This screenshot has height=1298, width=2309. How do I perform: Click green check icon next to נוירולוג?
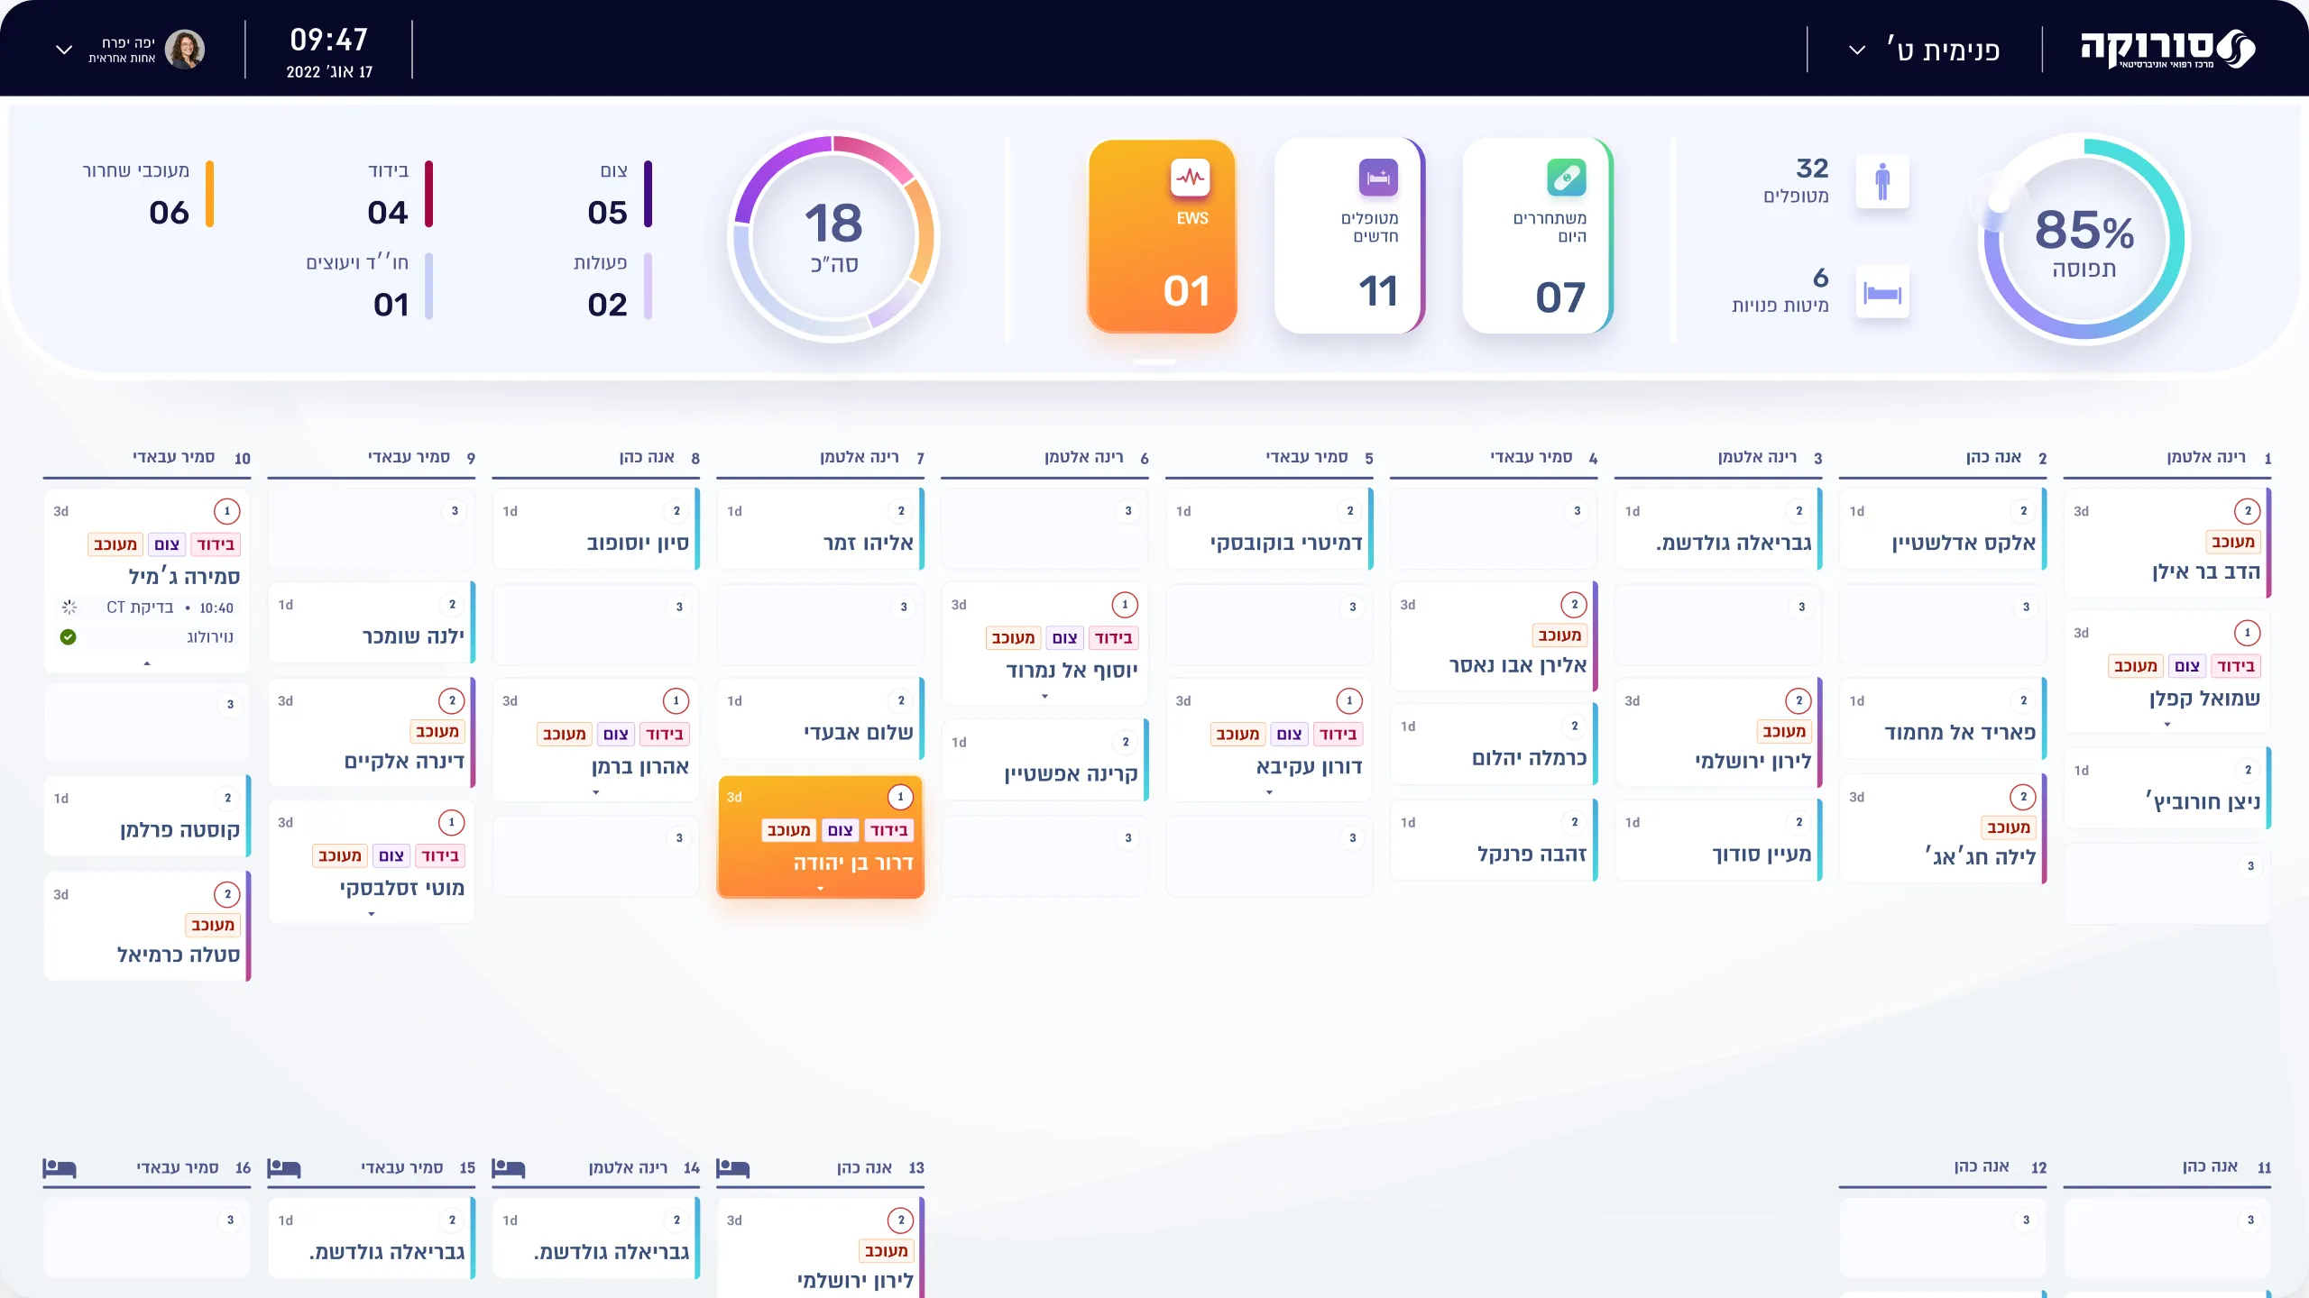click(68, 637)
